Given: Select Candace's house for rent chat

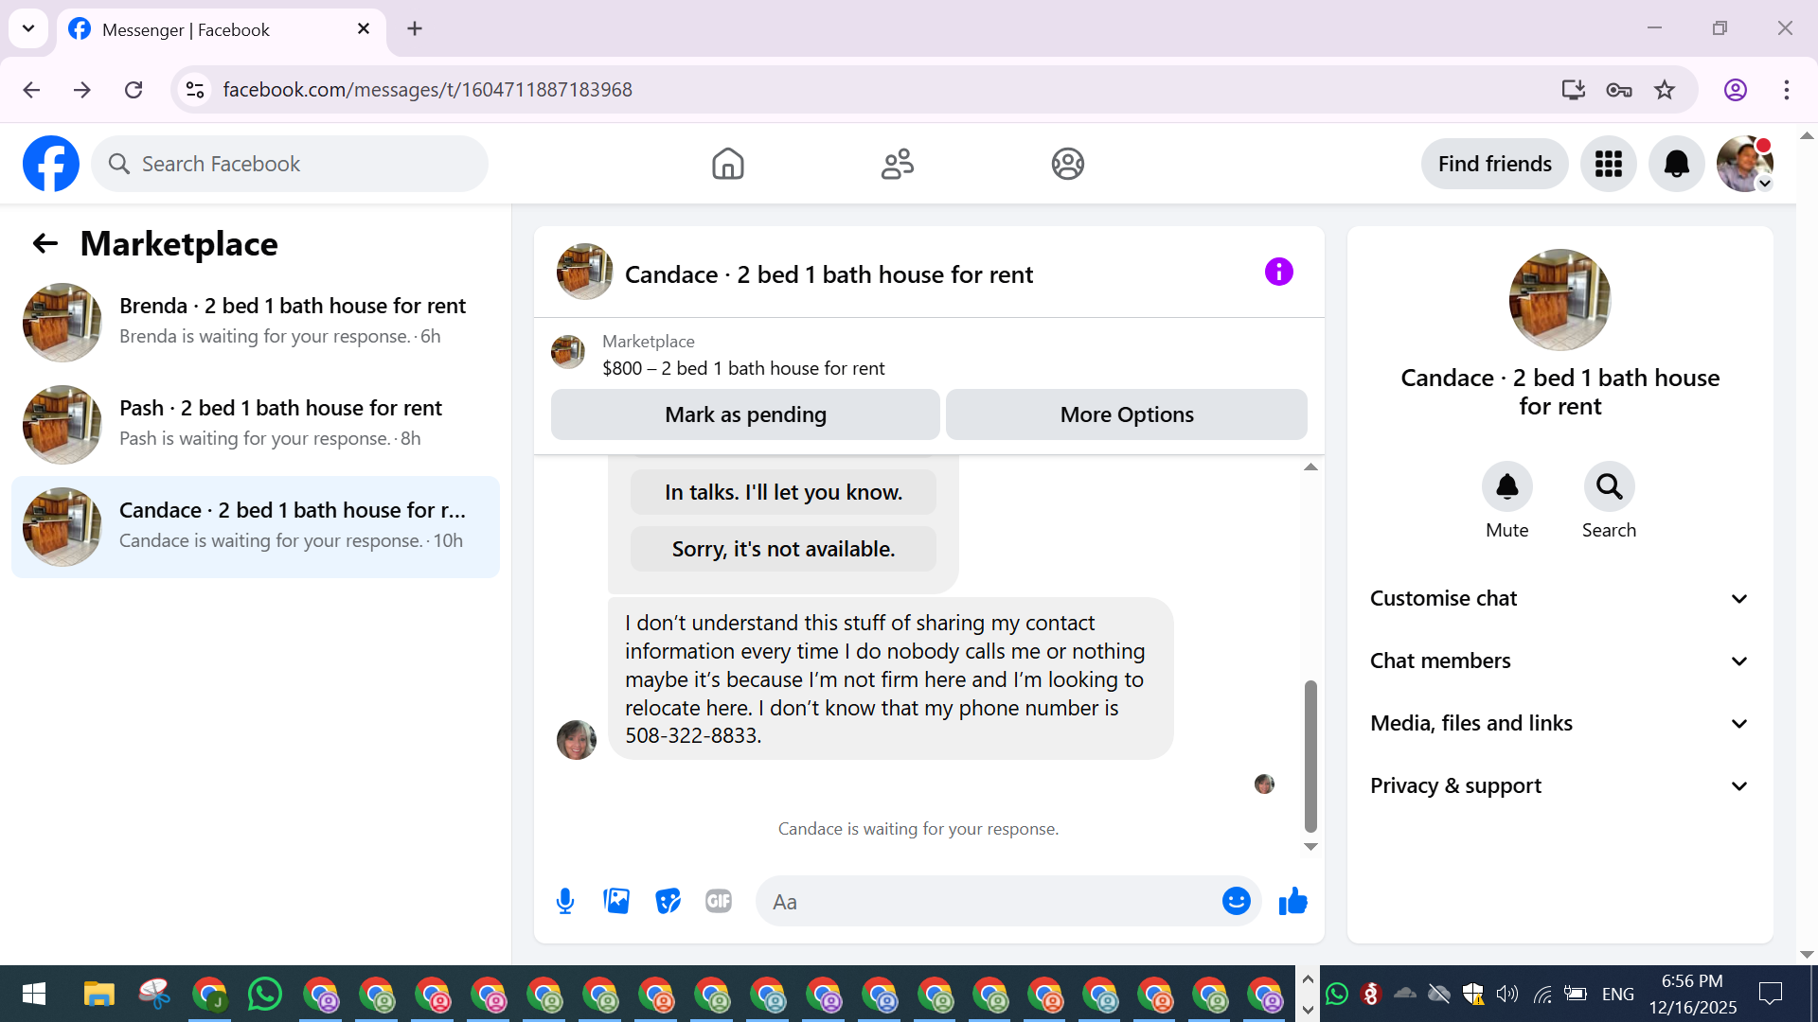Looking at the screenshot, I should [256, 526].
